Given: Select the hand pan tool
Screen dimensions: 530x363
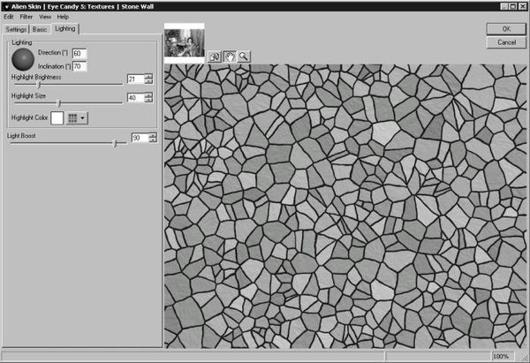Looking at the screenshot, I should pyautogui.click(x=228, y=56).
